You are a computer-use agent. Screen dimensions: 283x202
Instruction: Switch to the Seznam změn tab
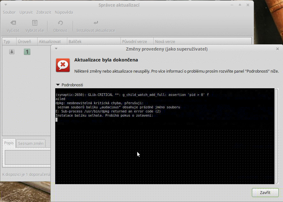tap(31, 144)
